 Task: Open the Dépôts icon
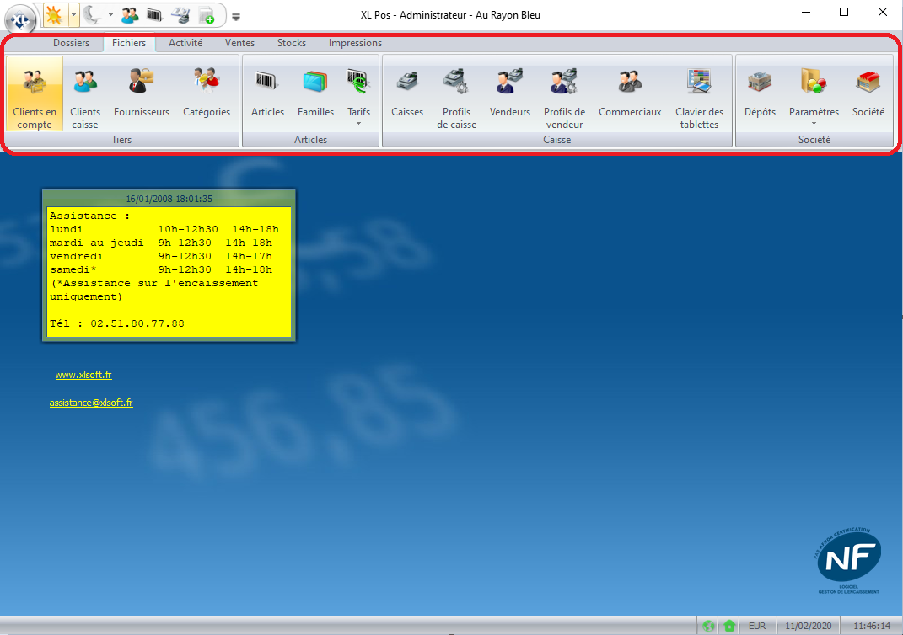point(760,83)
